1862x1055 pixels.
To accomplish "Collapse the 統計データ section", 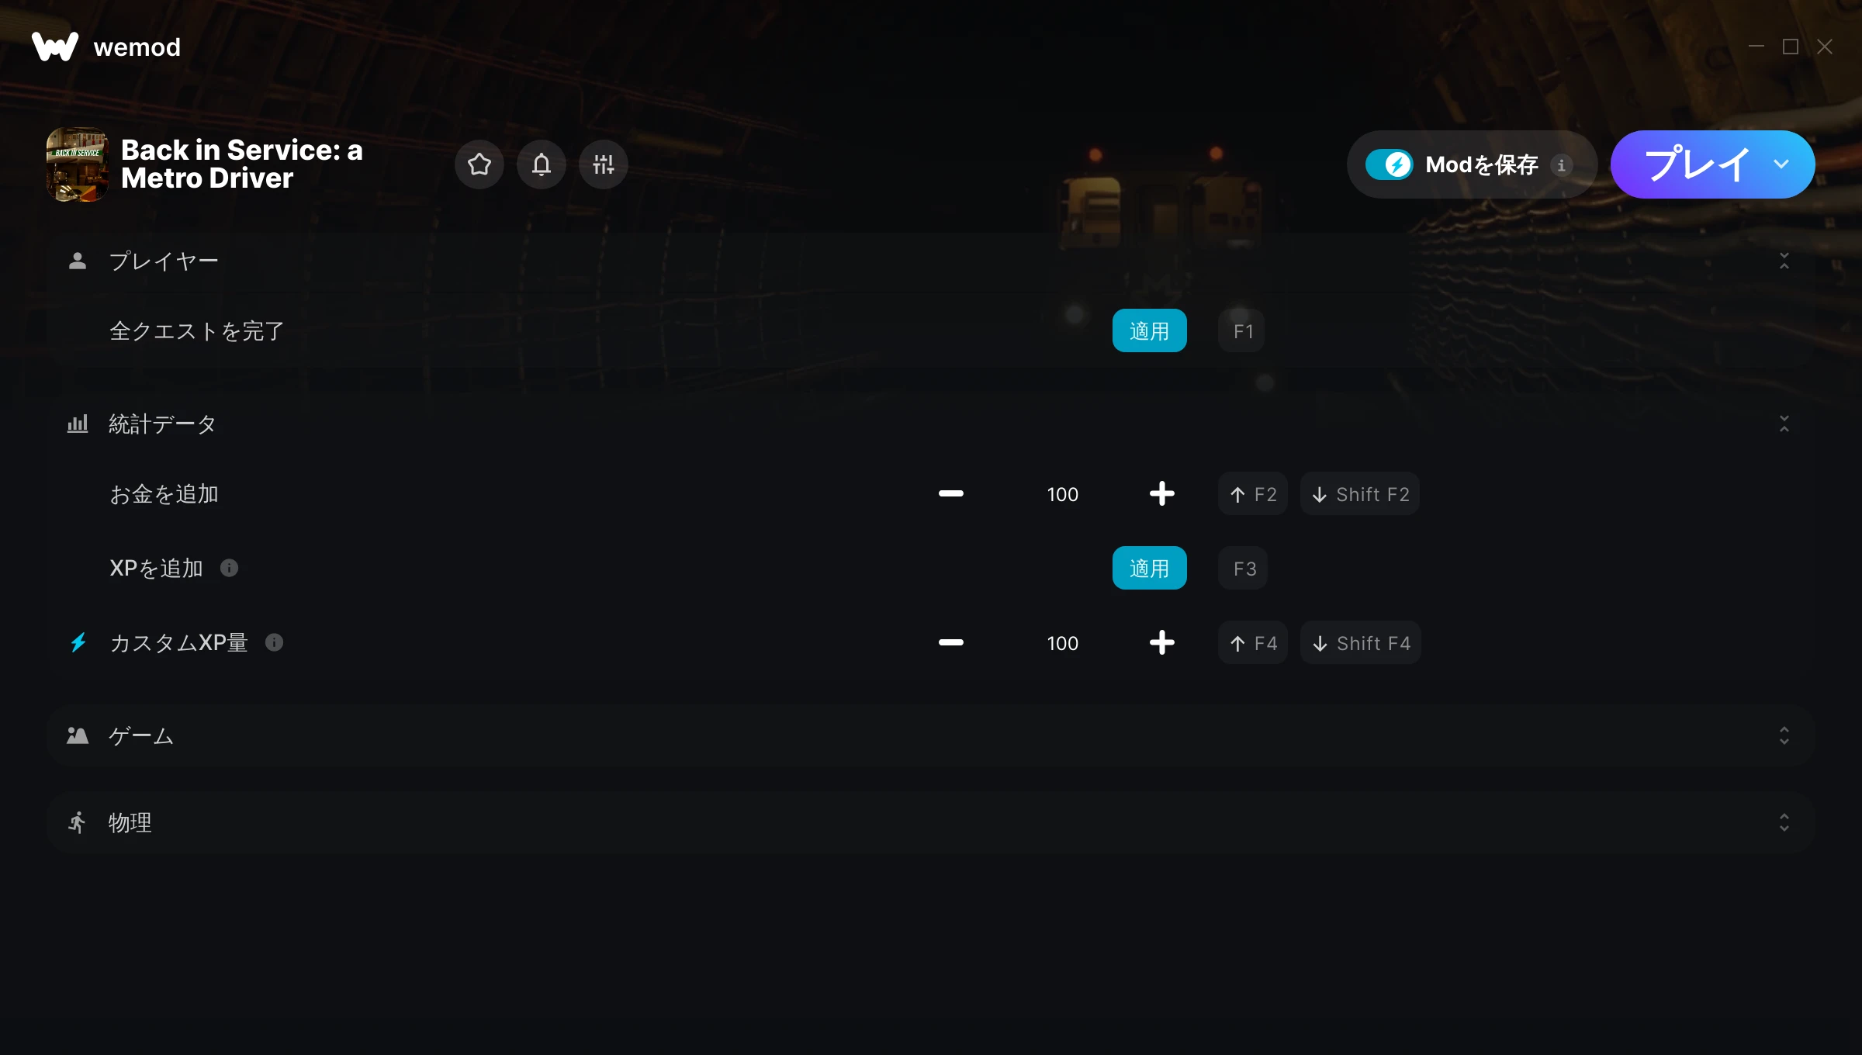I will pyautogui.click(x=1784, y=424).
